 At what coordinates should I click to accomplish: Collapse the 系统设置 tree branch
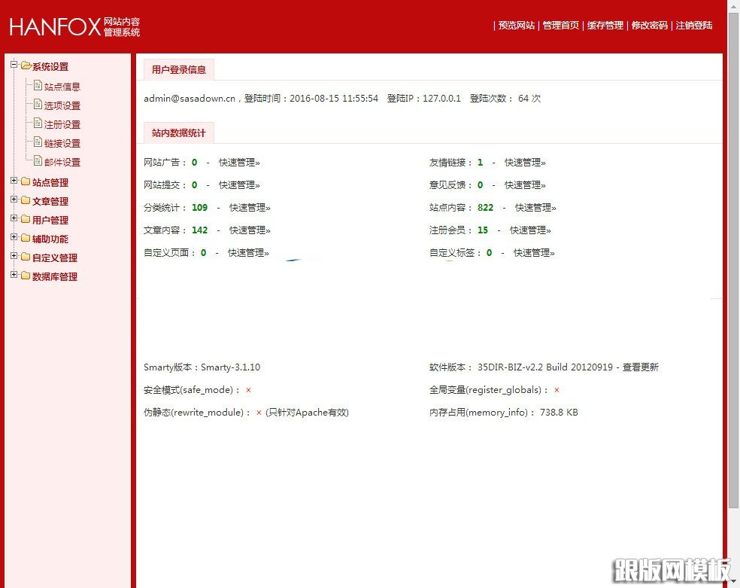[x=14, y=66]
